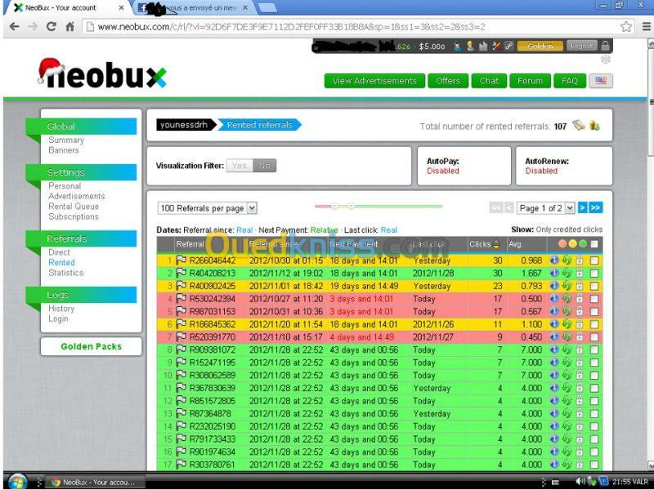Tick the checkbox for referral R404208213
Image resolution: width=654 pixels, height=490 pixels.
tap(594, 274)
